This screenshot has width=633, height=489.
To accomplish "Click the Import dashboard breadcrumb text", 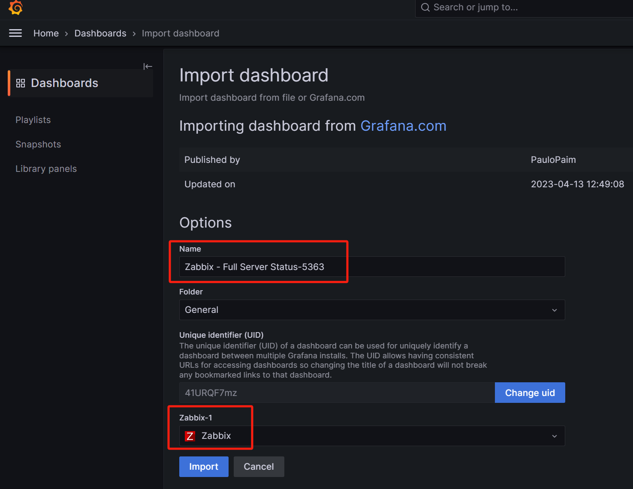I will [181, 33].
